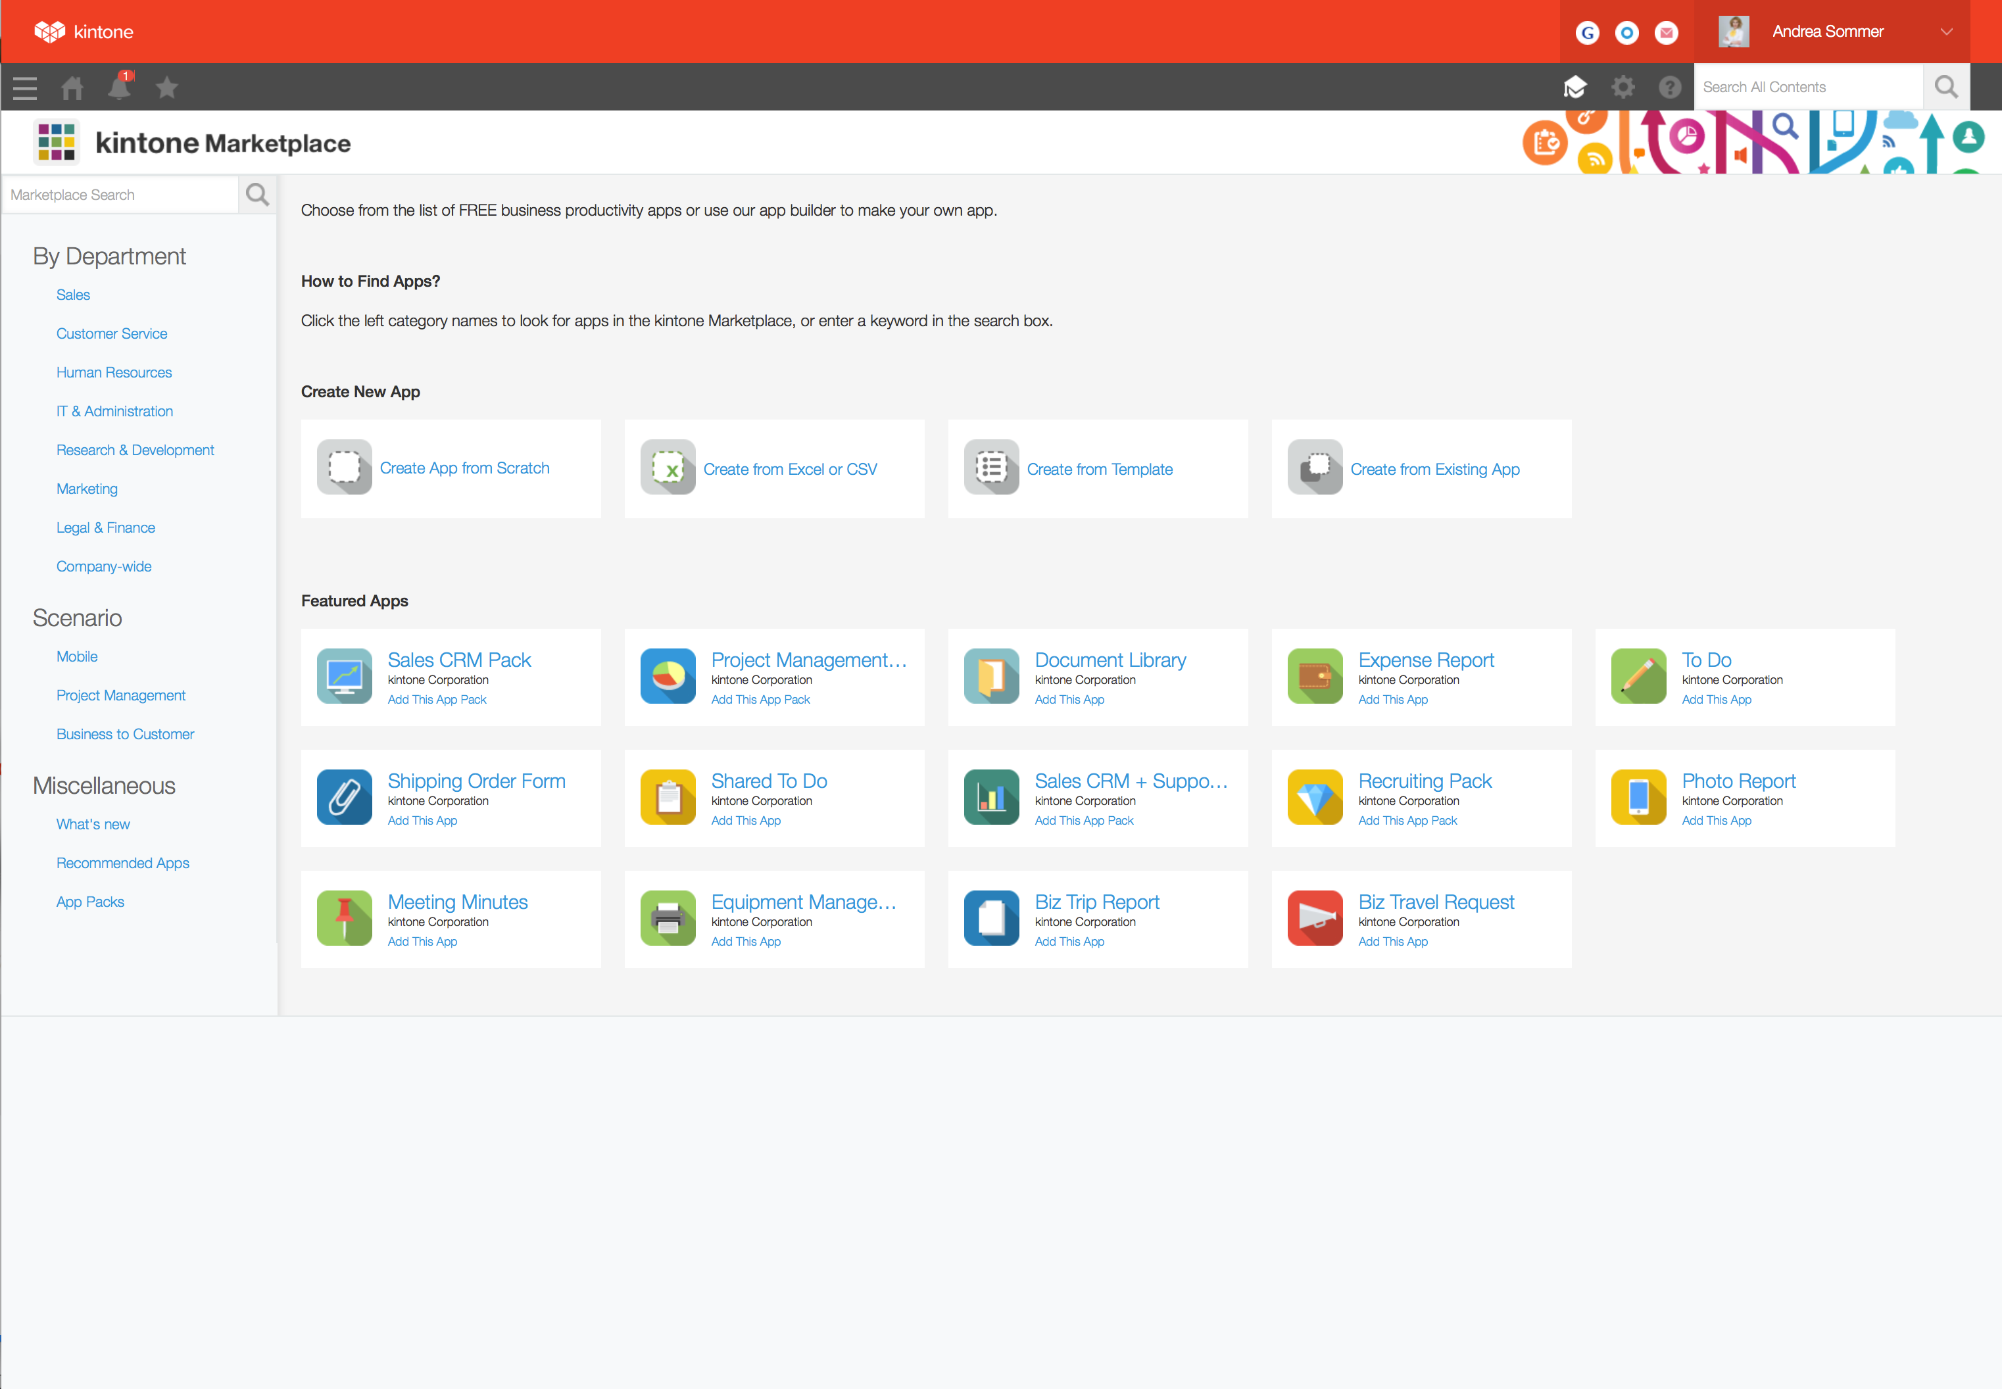Image resolution: width=2002 pixels, height=1389 pixels.
Task: Switch to the Customer Service category
Action: [111, 333]
